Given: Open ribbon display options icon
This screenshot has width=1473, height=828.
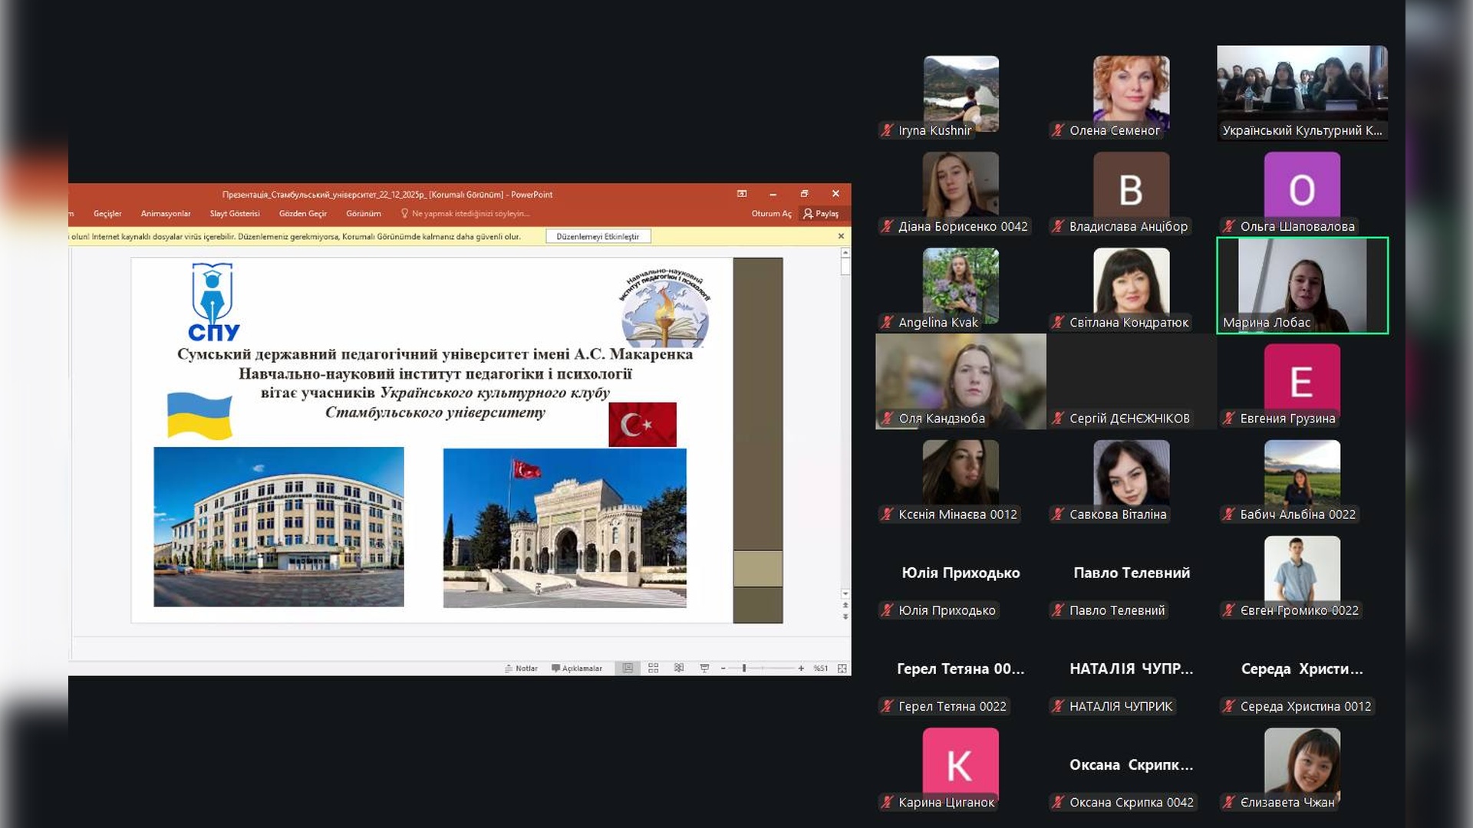Looking at the screenshot, I should (741, 194).
